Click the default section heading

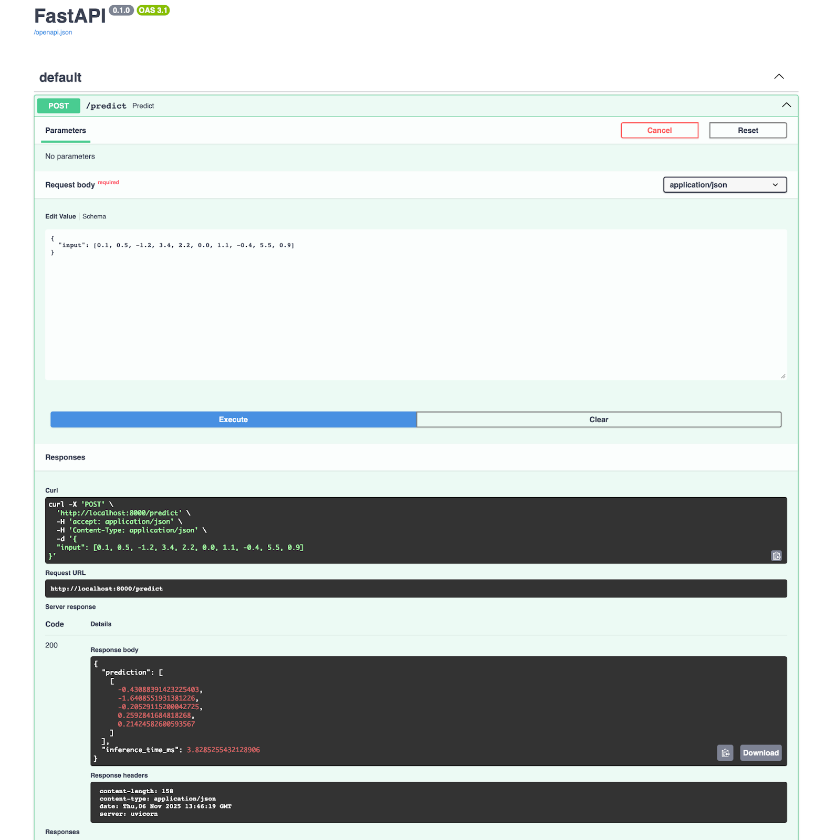point(60,78)
